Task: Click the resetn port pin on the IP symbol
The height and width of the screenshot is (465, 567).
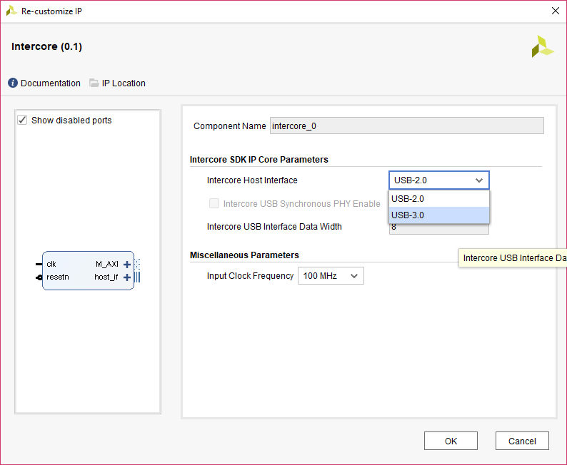Action: tap(39, 277)
